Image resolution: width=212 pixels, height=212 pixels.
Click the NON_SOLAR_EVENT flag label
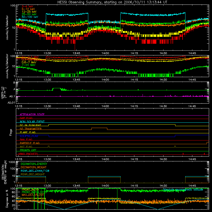tap(32, 122)
